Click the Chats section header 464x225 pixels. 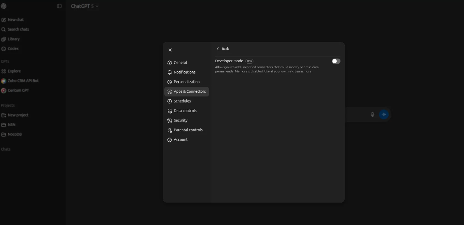[x=6, y=149]
